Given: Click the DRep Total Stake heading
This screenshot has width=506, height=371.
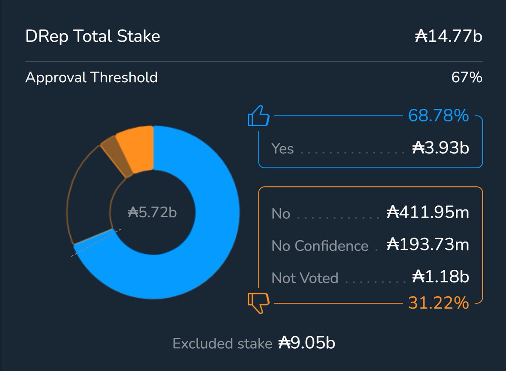Looking at the screenshot, I should click(x=93, y=36).
